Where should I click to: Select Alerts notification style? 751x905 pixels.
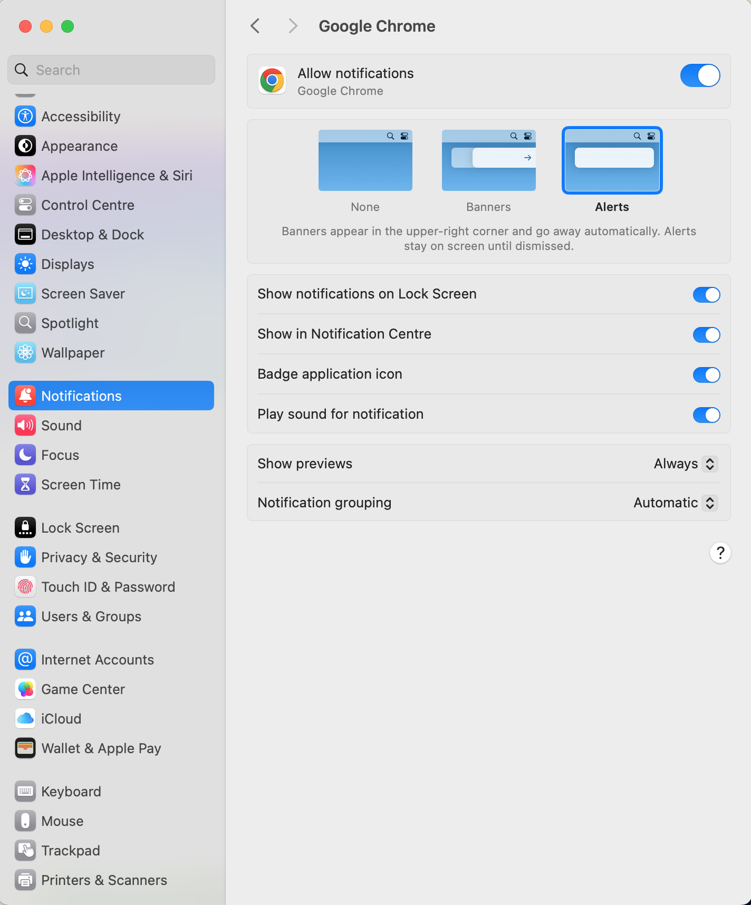612,160
